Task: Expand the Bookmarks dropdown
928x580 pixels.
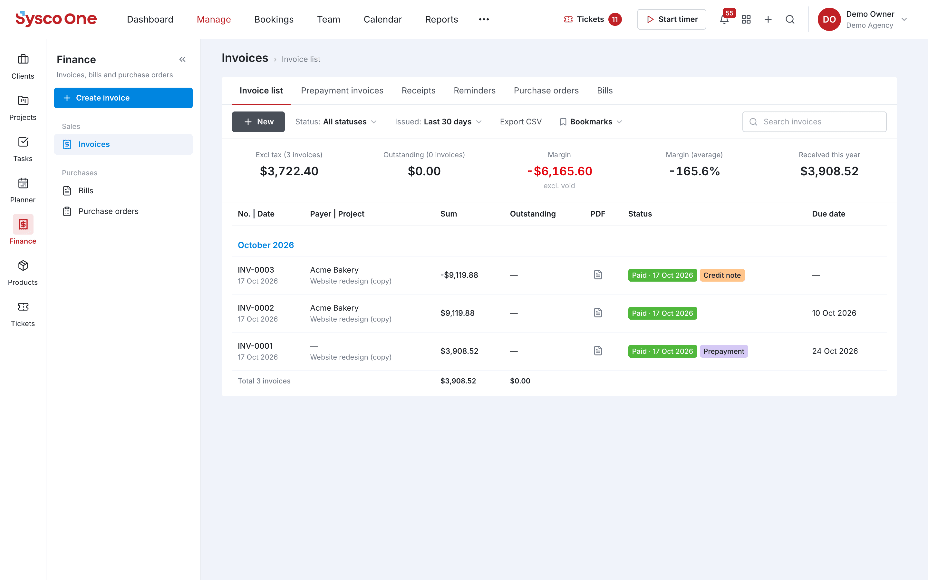Action: click(591, 121)
